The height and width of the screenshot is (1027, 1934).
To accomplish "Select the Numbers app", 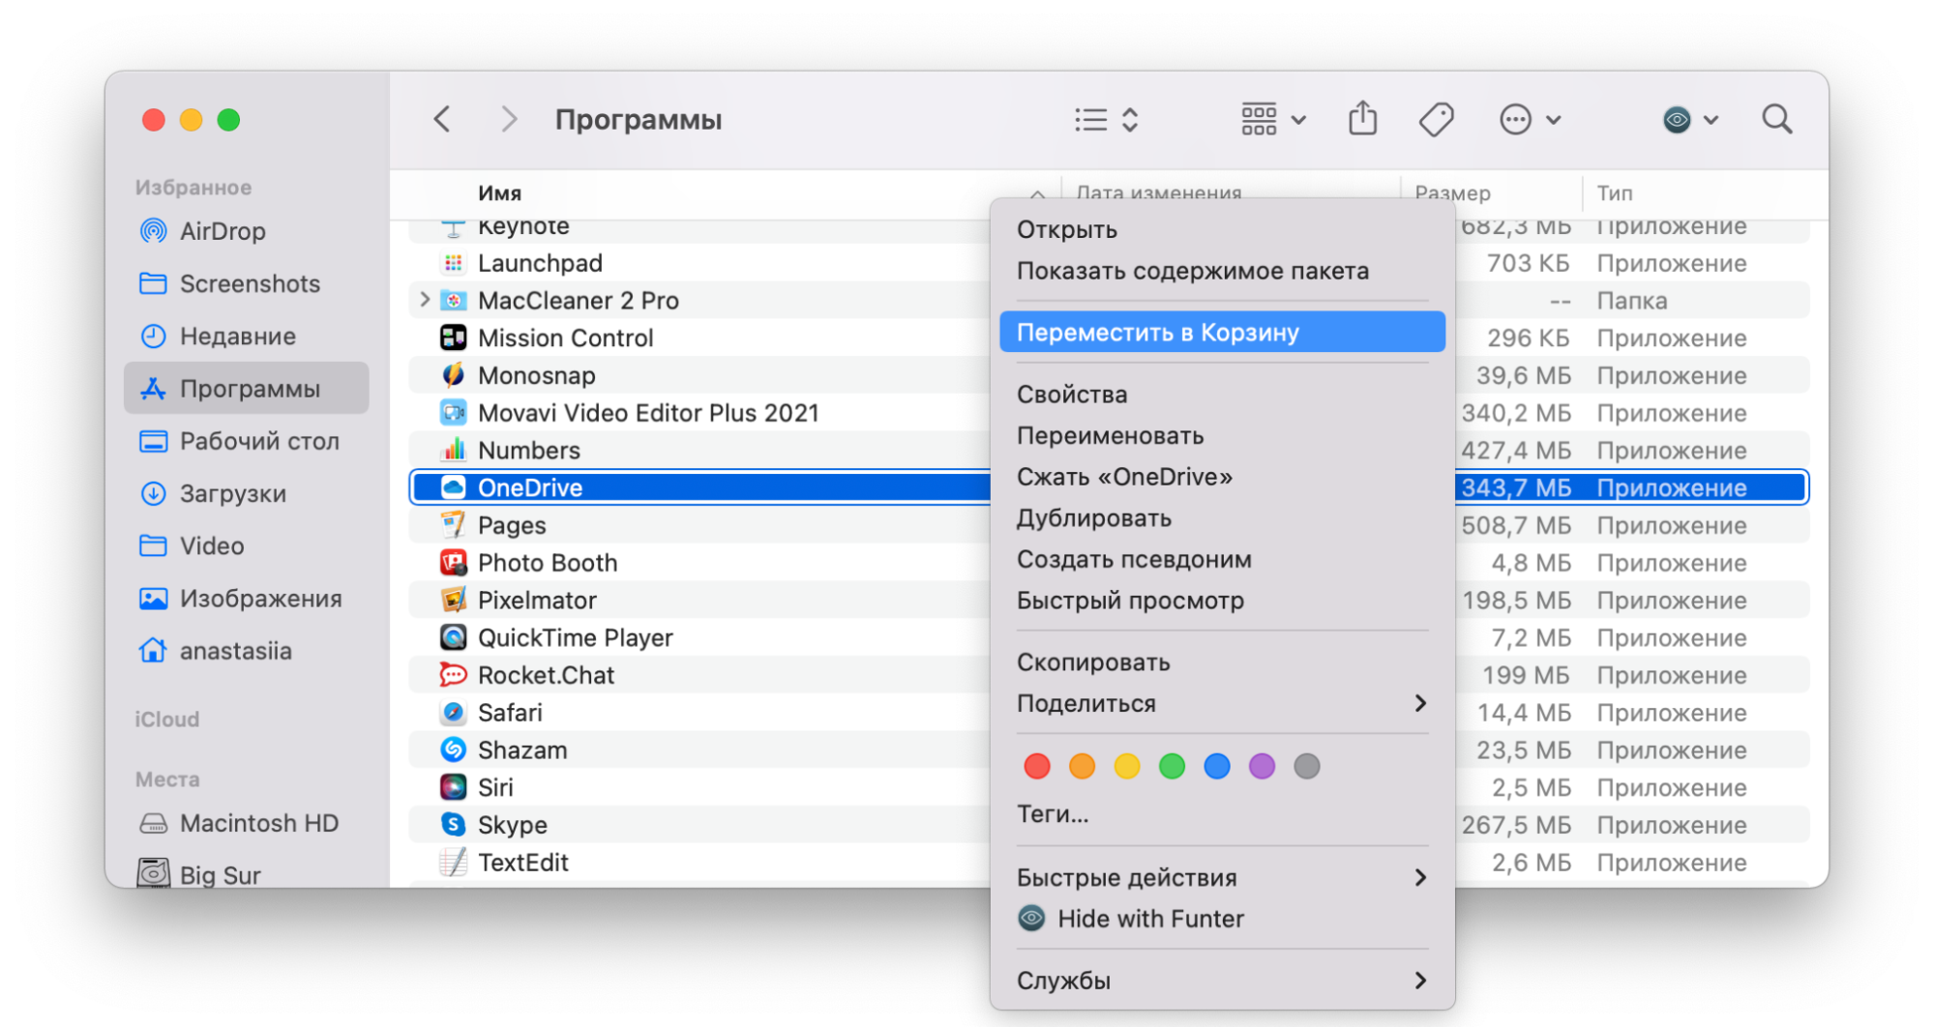I will (x=700, y=451).
